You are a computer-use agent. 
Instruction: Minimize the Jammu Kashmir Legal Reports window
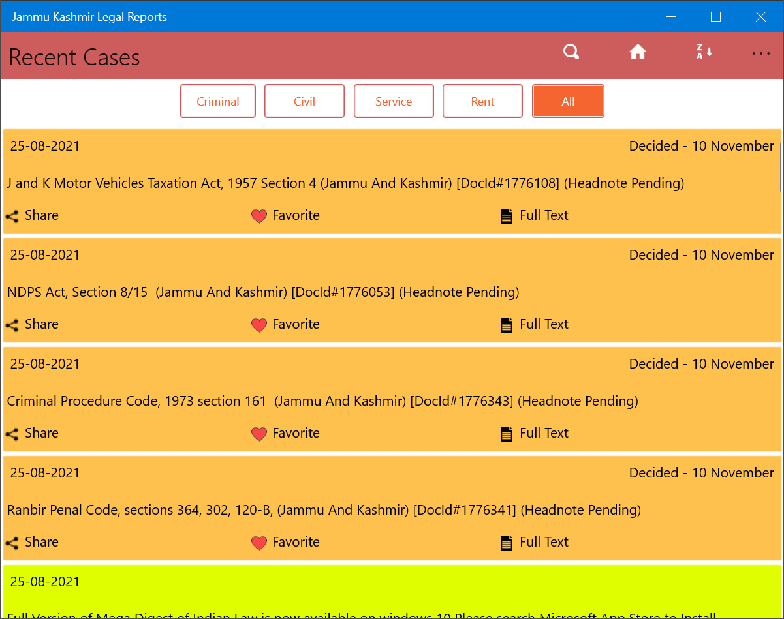(x=670, y=16)
